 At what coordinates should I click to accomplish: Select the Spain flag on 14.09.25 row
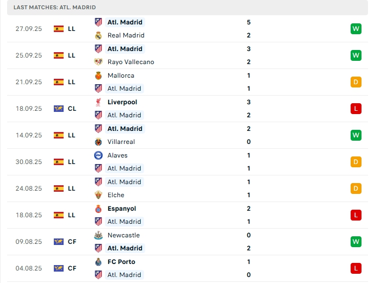(x=59, y=135)
